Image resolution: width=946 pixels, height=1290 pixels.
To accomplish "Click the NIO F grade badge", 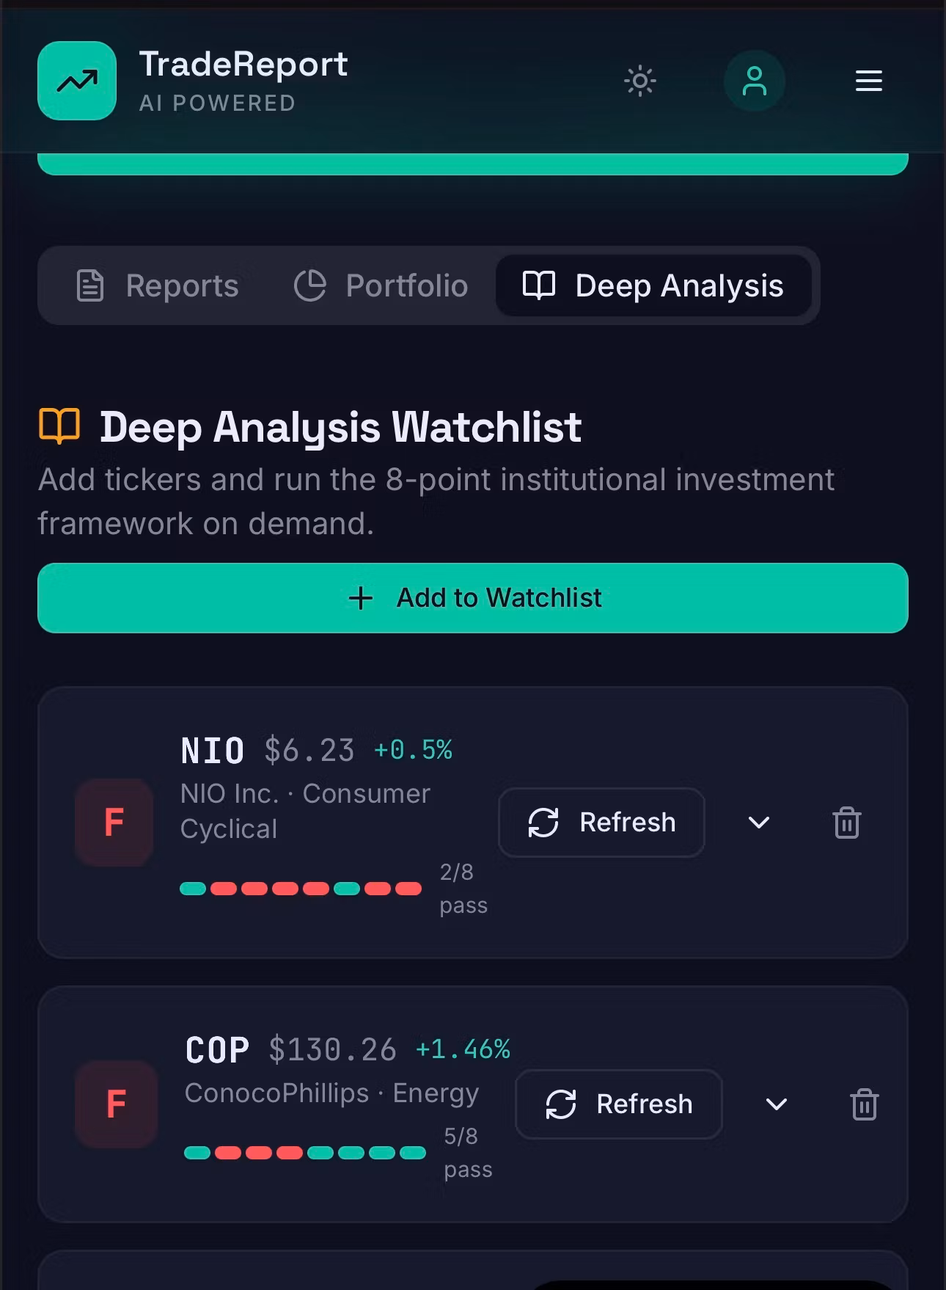I will click(x=114, y=823).
